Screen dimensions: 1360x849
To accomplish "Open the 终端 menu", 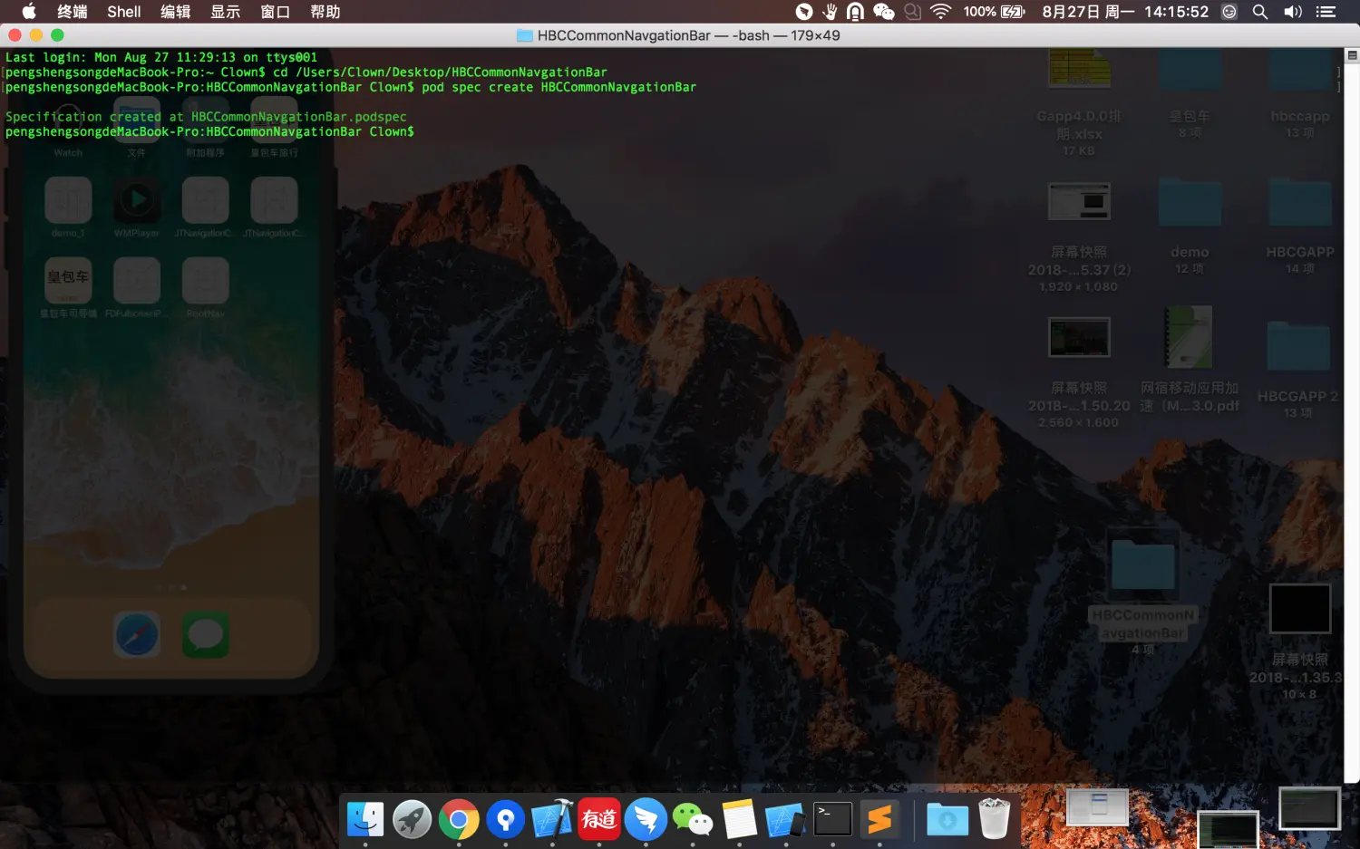I will 72,12.
